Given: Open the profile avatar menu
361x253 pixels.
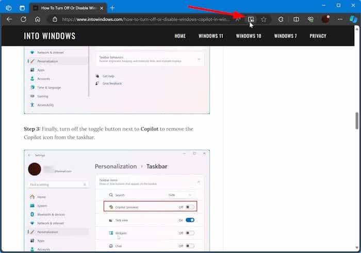Looking at the screenshot, I should click(325, 19).
